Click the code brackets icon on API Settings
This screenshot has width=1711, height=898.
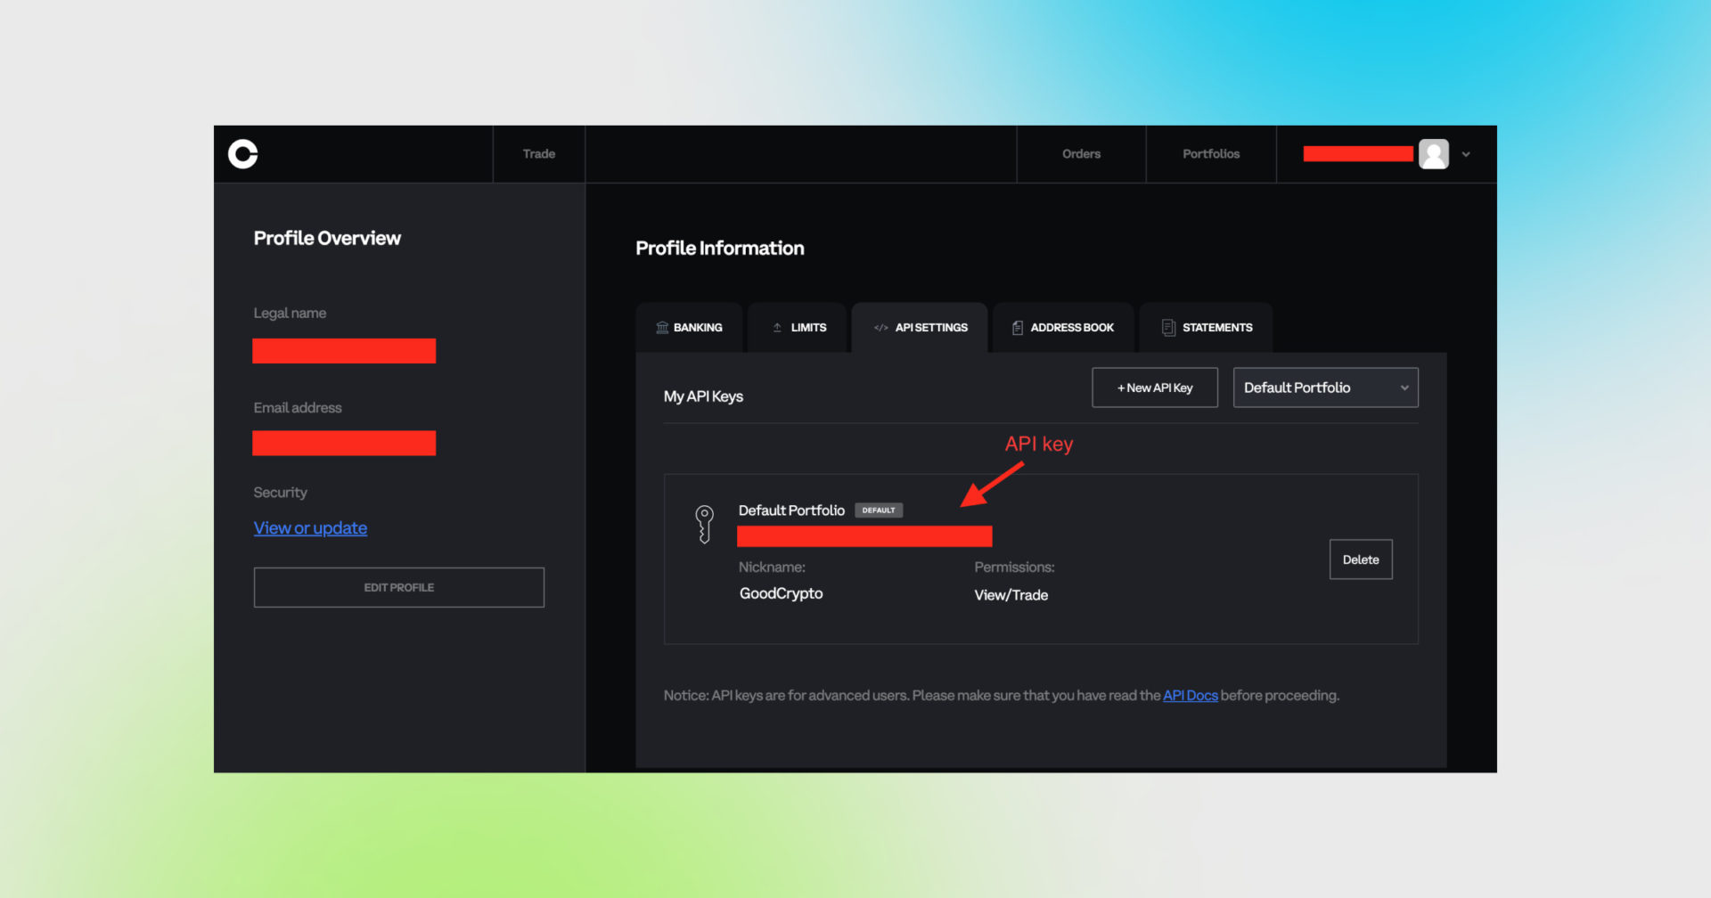[880, 328]
